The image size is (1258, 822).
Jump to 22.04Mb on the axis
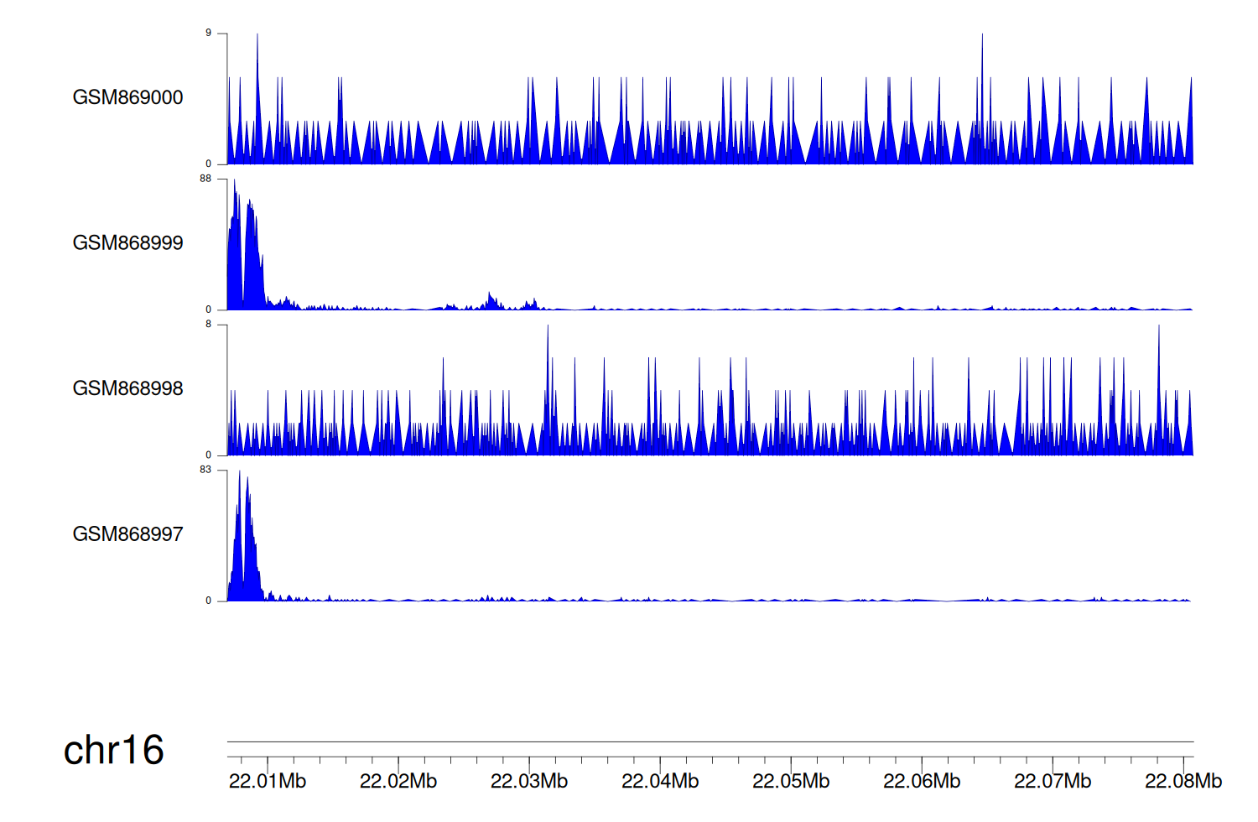[660, 782]
